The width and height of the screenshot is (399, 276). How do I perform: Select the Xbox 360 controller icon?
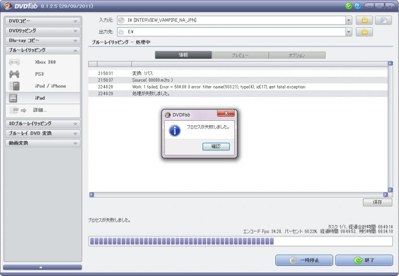14,62
